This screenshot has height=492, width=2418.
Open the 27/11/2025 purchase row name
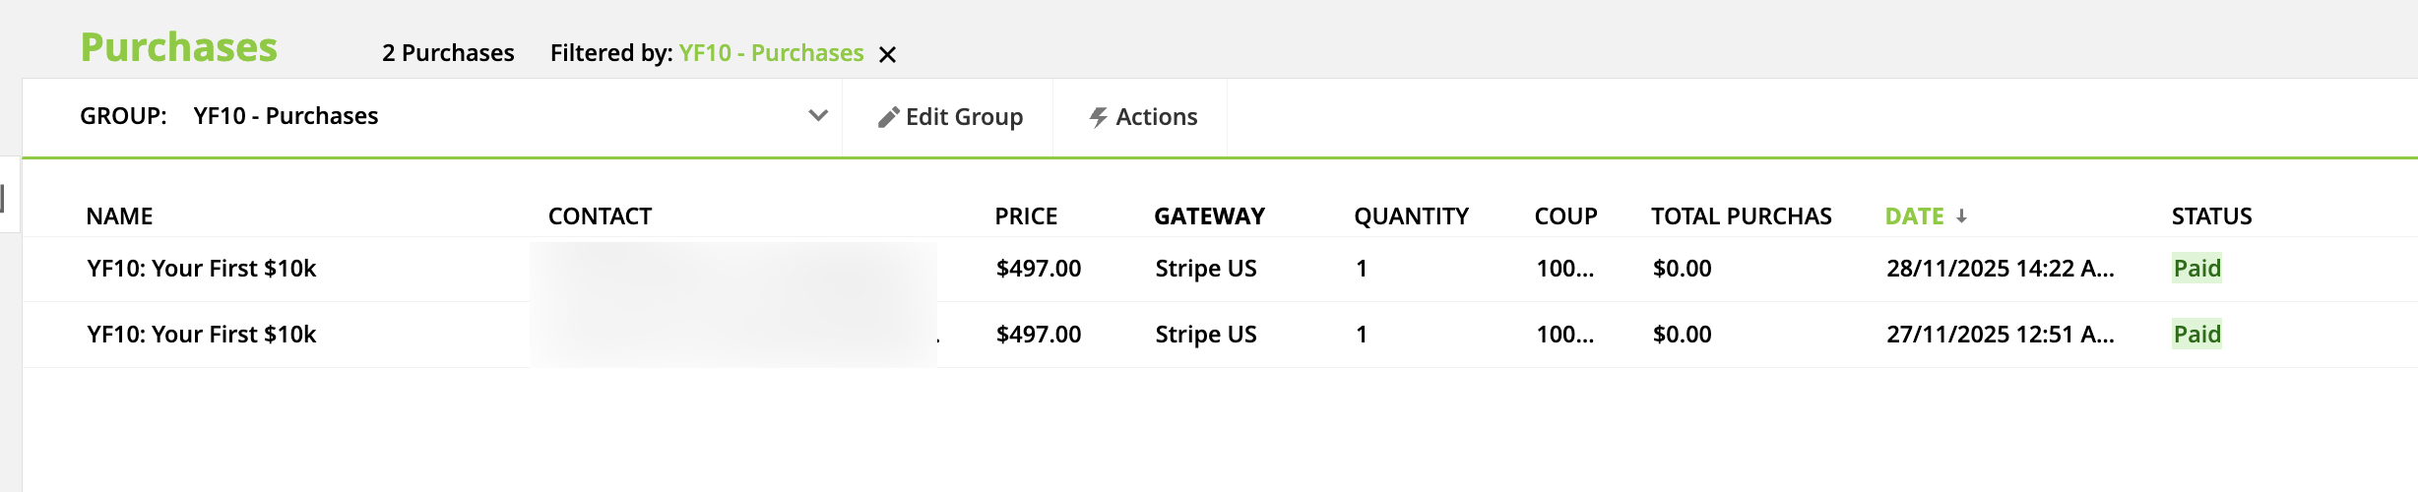(202, 335)
